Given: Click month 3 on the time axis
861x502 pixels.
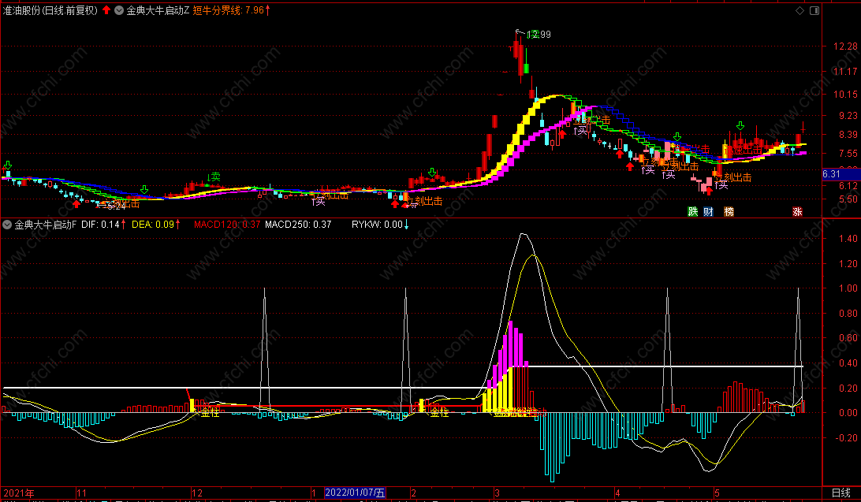Looking at the screenshot, I should click(x=497, y=493).
